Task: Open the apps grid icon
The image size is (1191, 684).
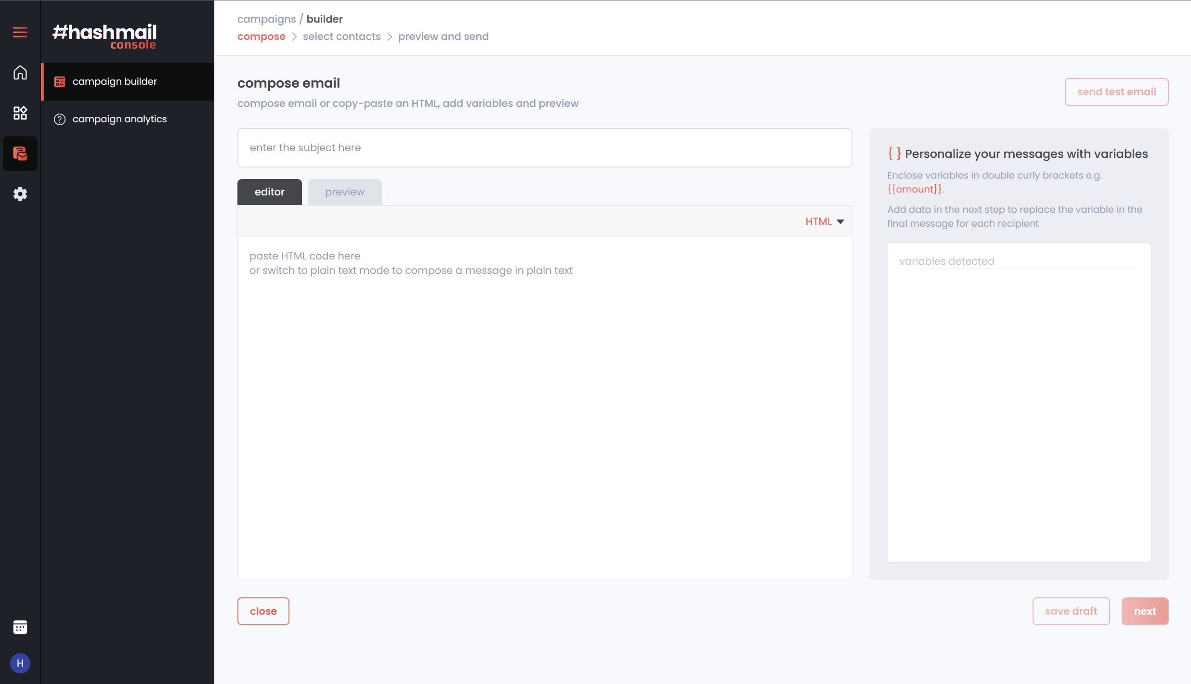Action: point(20,113)
